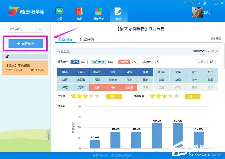
Task: Select student 曹根旺 cell
Action: pyautogui.click(x=162, y=72)
